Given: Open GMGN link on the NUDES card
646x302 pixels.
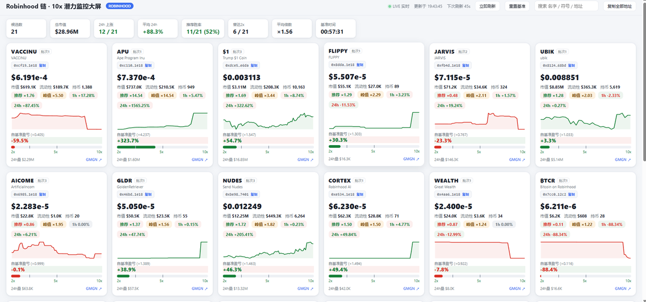Looking at the screenshot, I should pyautogui.click(x=305, y=289).
